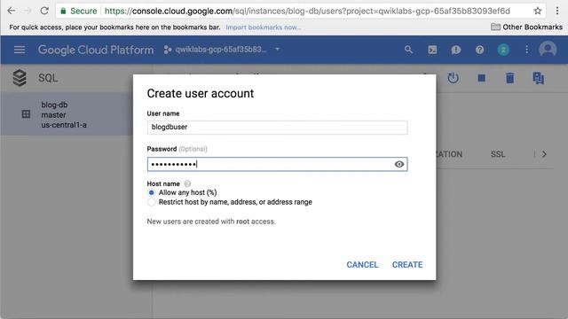Click the Import bookmarks now link
The width and height of the screenshot is (568, 319).
click(x=264, y=27)
